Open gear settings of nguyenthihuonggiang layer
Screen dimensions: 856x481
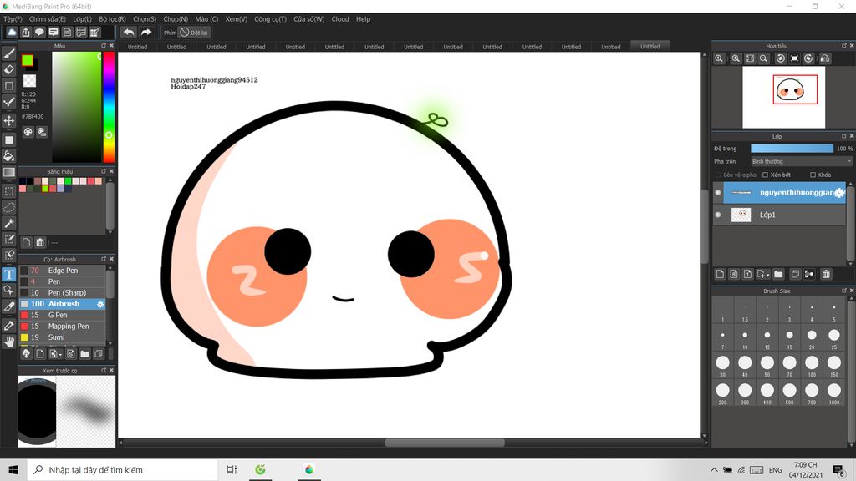click(839, 193)
